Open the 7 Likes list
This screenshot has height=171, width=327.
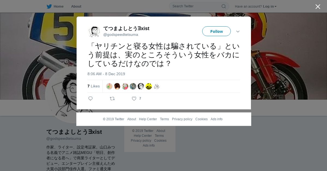(93, 86)
